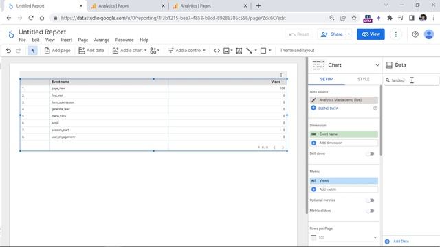
Task: Open the Arrange menu
Action: pyautogui.click(x=102, y=40)
